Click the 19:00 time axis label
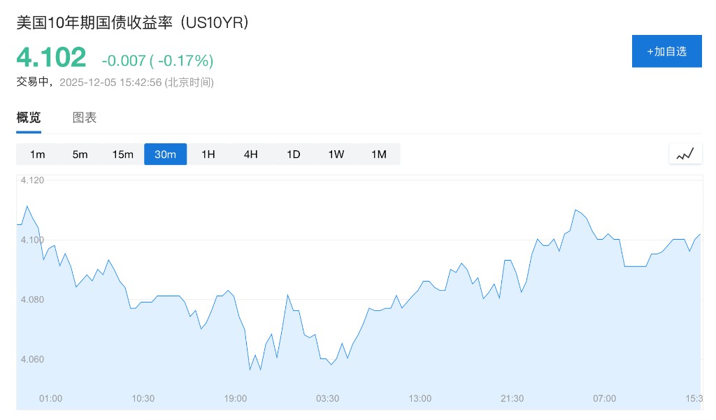 click(x=236, y=398)
